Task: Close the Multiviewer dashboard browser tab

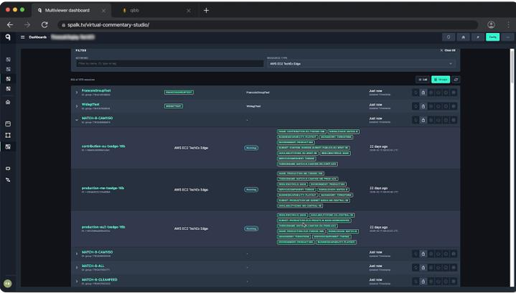Action: pyautogui.click(x=103, y=11)
